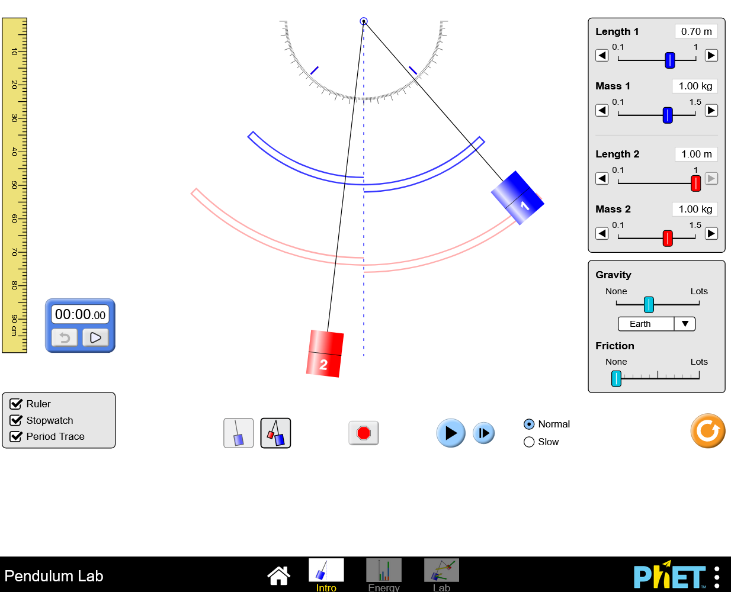This screenshot has width=731, height=592.
Task: Start the stopwatch with its play button
Action: click(x=95, y=338)
